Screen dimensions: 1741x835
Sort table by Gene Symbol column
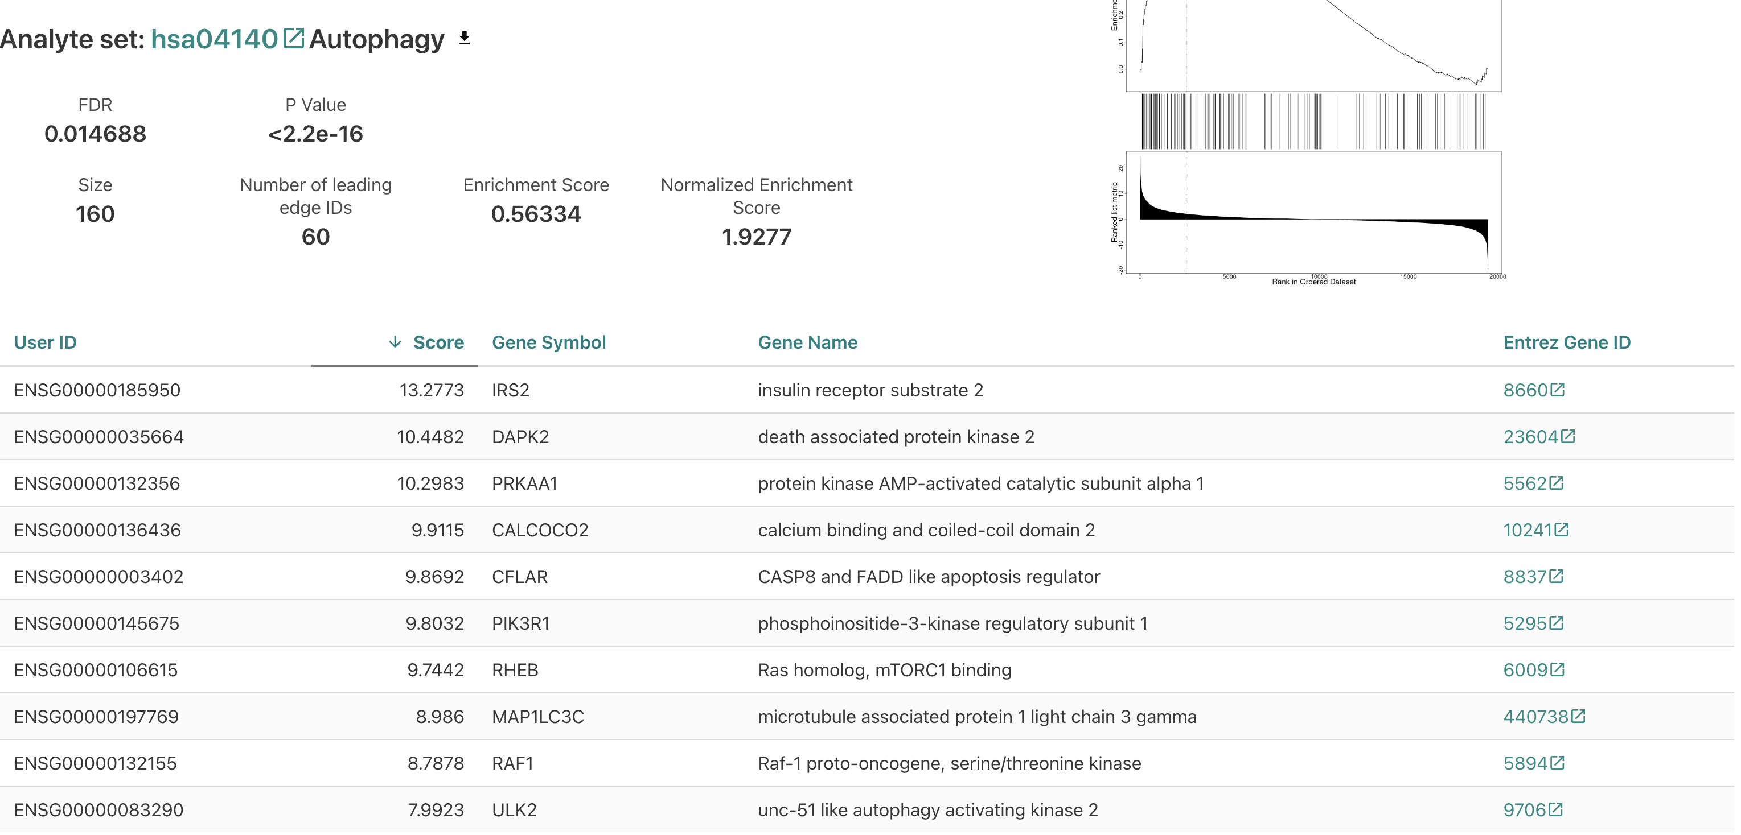549,342
